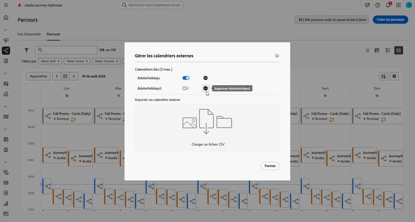Disable the AdobeHolidays calendar toggle

click(186, 78)
